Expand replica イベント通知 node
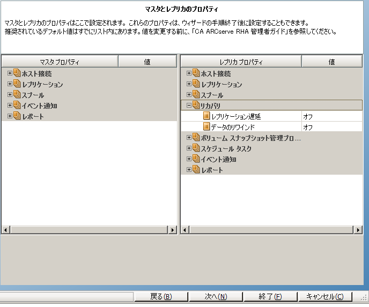 pos(189,159)
